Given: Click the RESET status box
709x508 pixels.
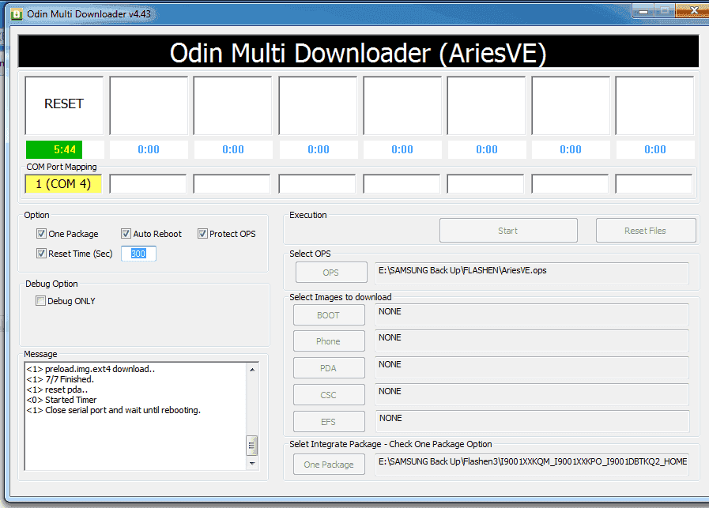Looking at the screenshot, I should 64,105.
